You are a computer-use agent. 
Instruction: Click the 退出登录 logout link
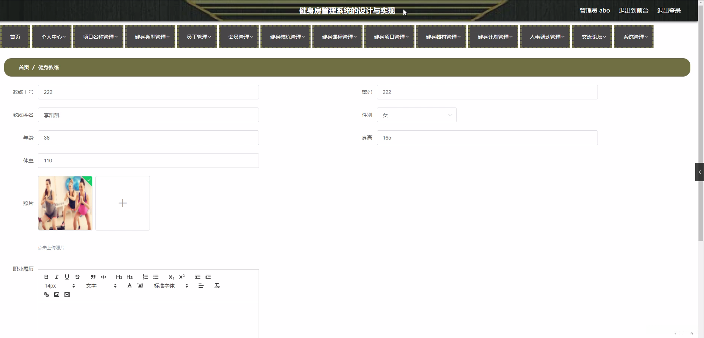coord(669,11)
